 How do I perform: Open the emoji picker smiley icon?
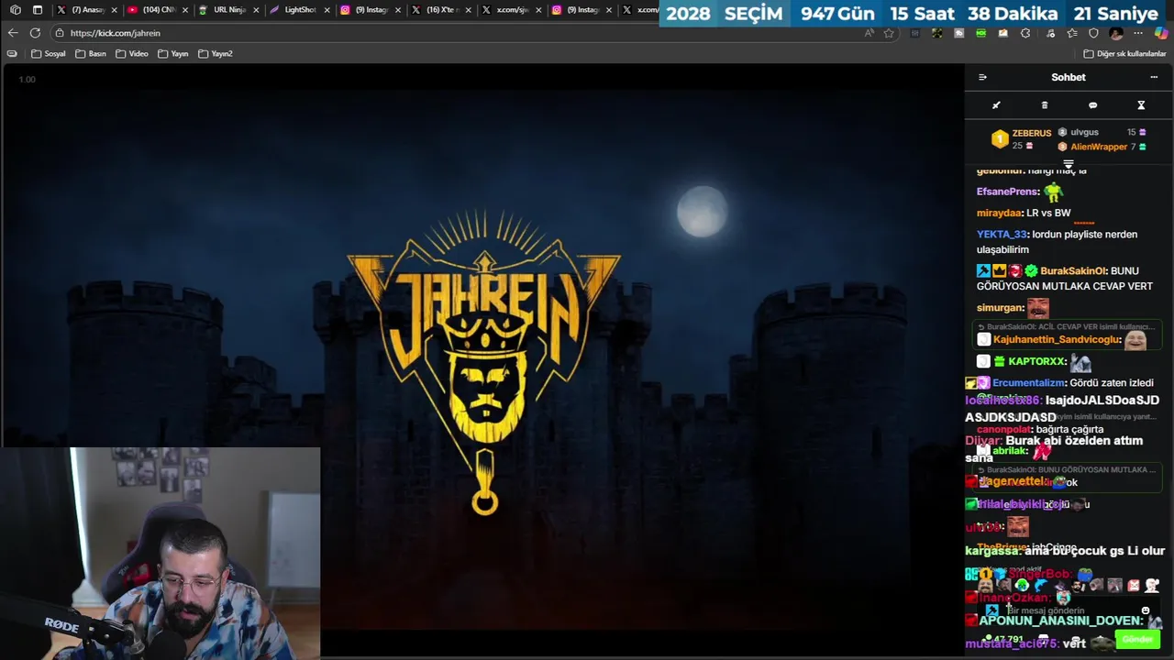1145,610
